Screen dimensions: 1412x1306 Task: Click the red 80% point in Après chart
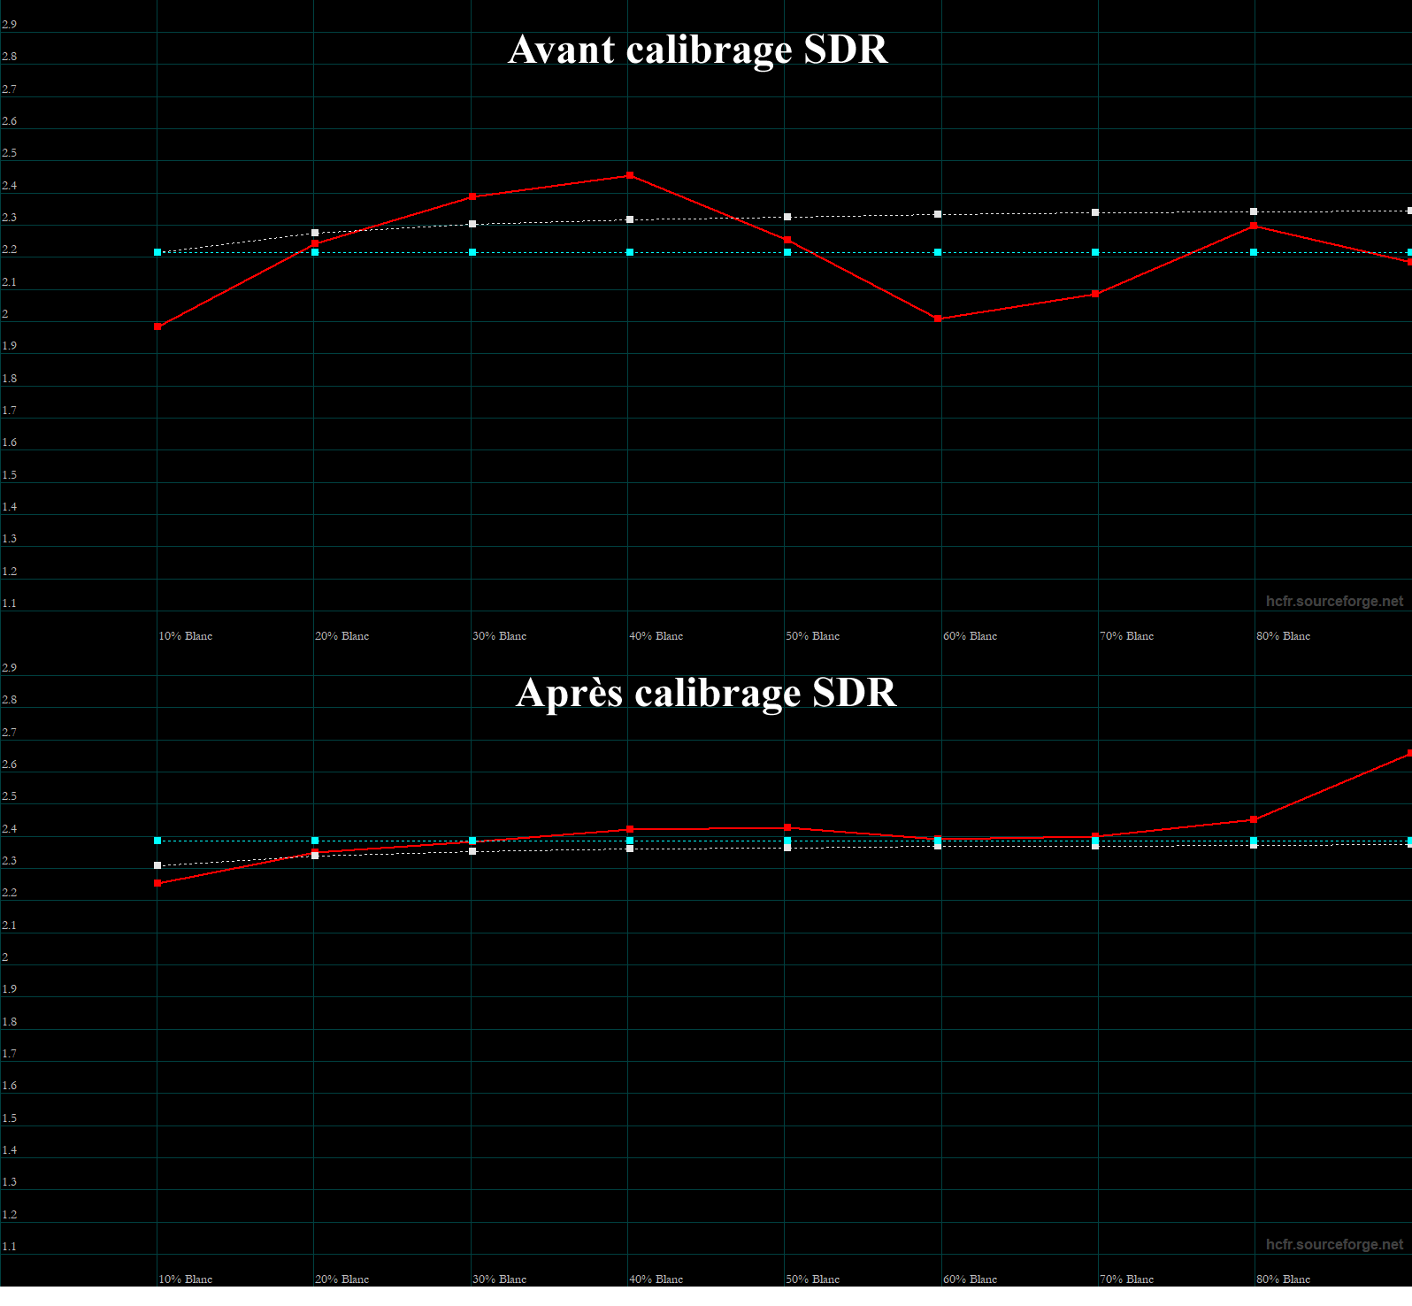[1254, 819]
